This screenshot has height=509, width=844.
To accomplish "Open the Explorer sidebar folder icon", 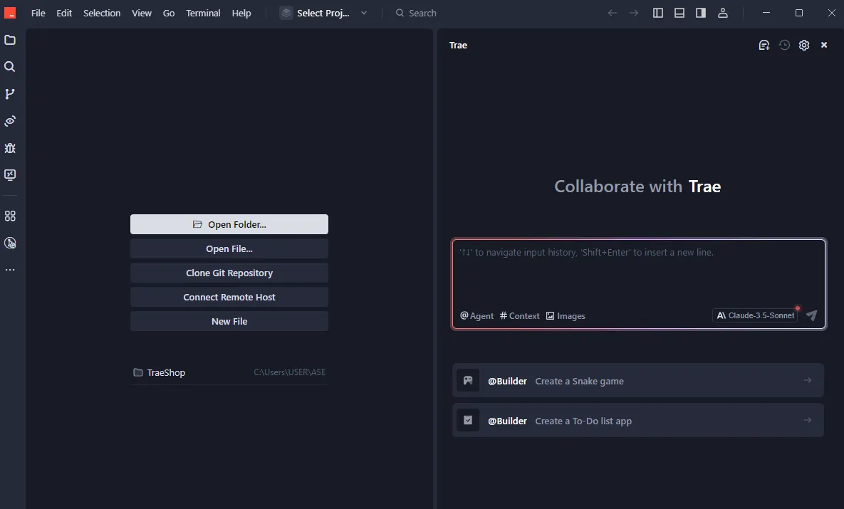I will [x=10, y=40].
